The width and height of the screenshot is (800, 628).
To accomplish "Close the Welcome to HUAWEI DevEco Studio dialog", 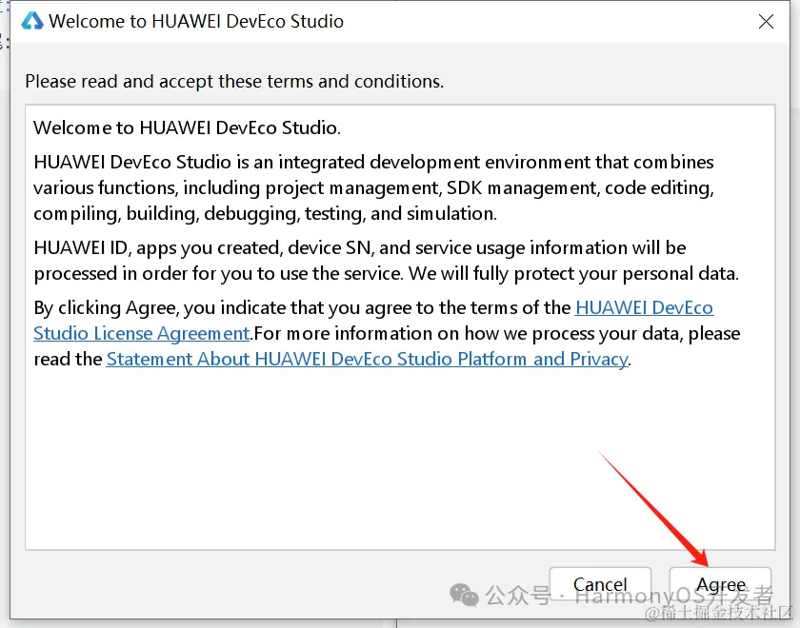I will pos(766,21).
